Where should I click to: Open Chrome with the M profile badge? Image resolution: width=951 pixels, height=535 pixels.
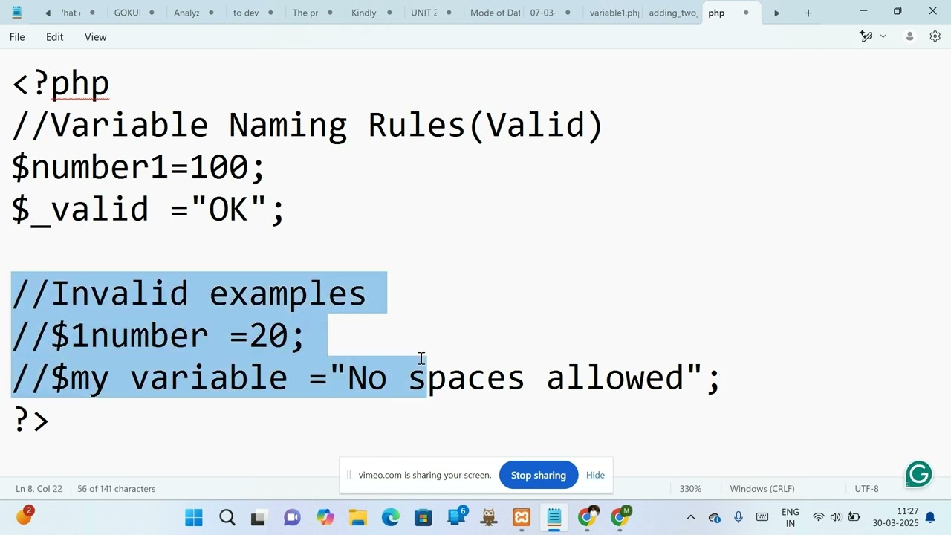tap(620, 516)
